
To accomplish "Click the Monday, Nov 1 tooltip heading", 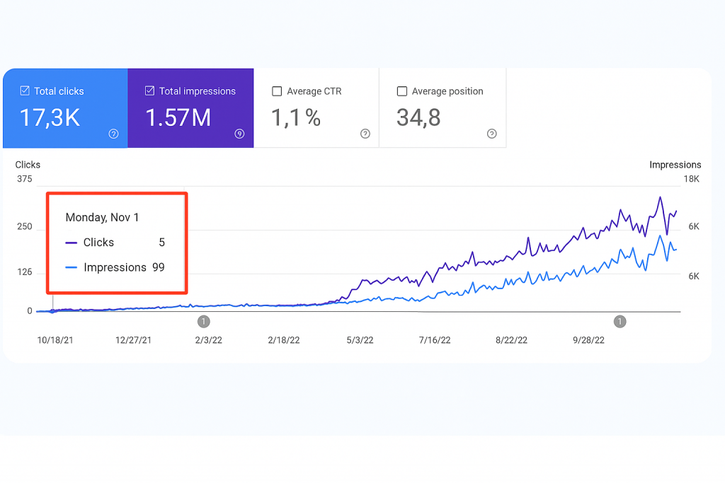I will point(102,218).
